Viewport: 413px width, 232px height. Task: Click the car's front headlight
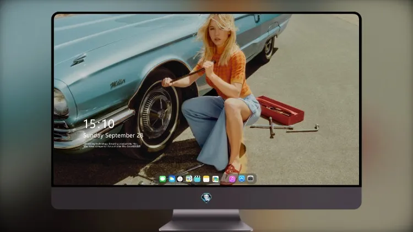tap(61, 103)
